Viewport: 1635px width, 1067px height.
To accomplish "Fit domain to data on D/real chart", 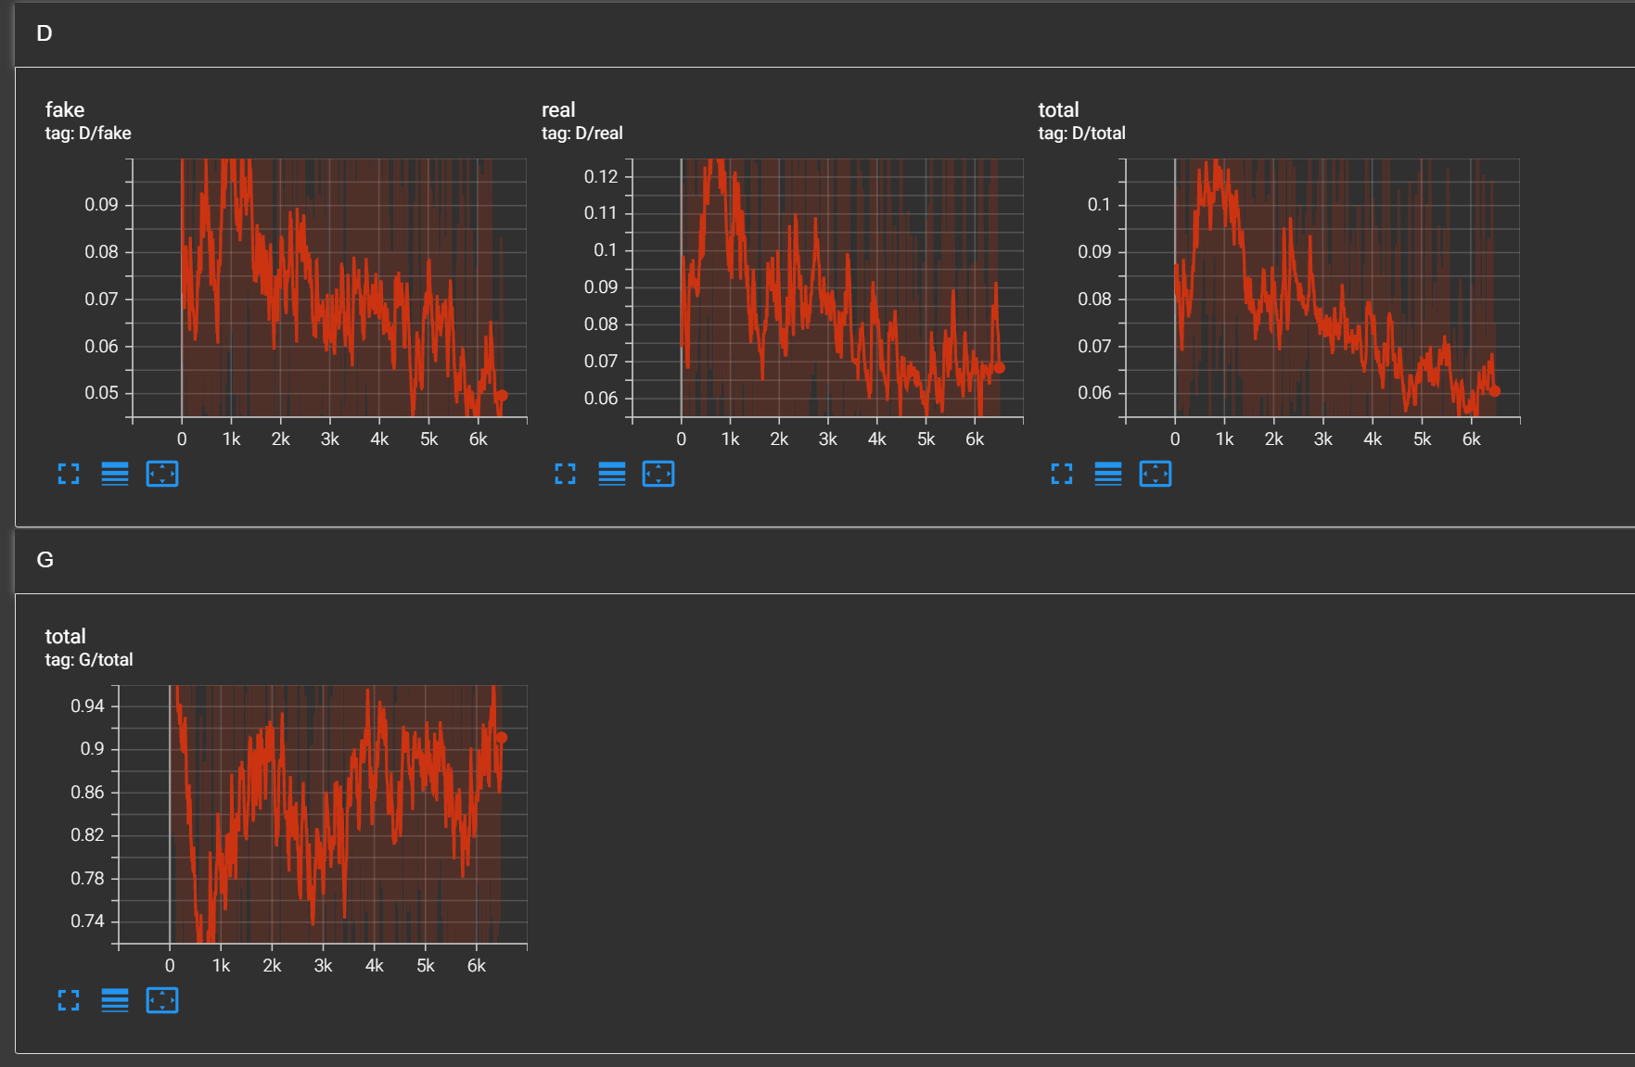I will pos(658,474).
